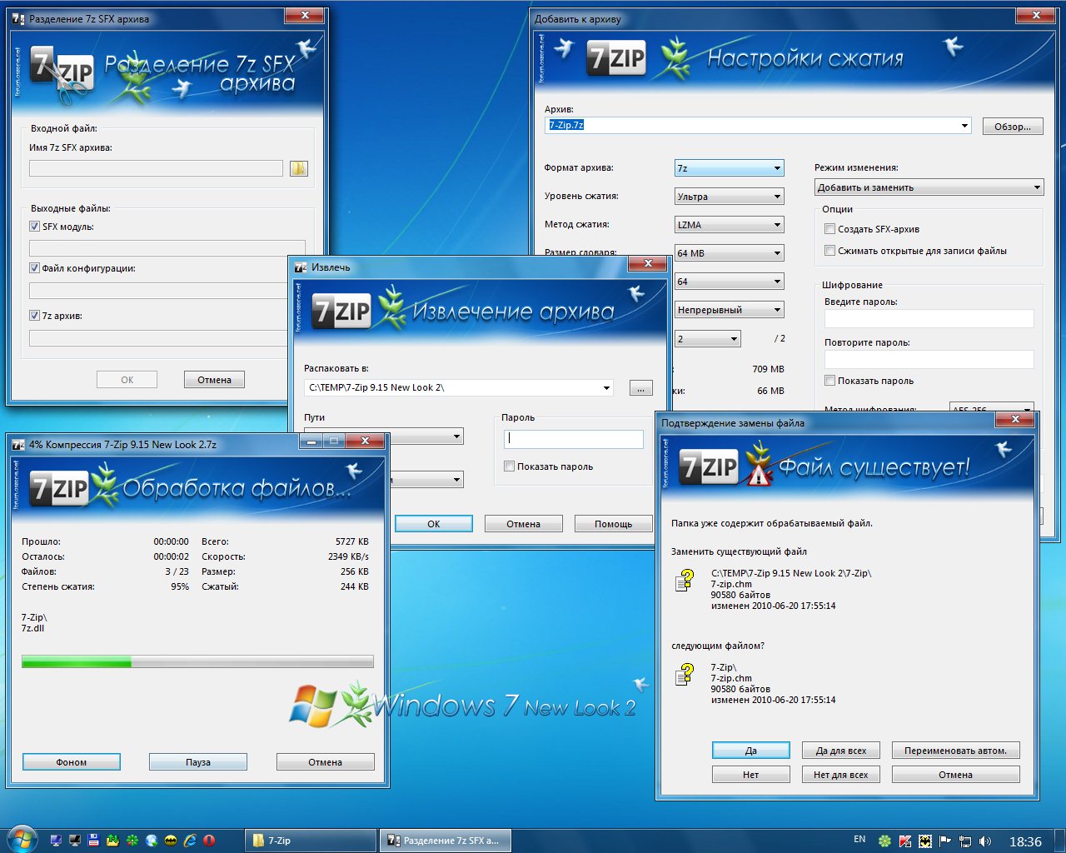This screenshot has height=853, width=1066.
Task: Click OK in the Извлечь dialog
Action: click(x=434, y=524)
